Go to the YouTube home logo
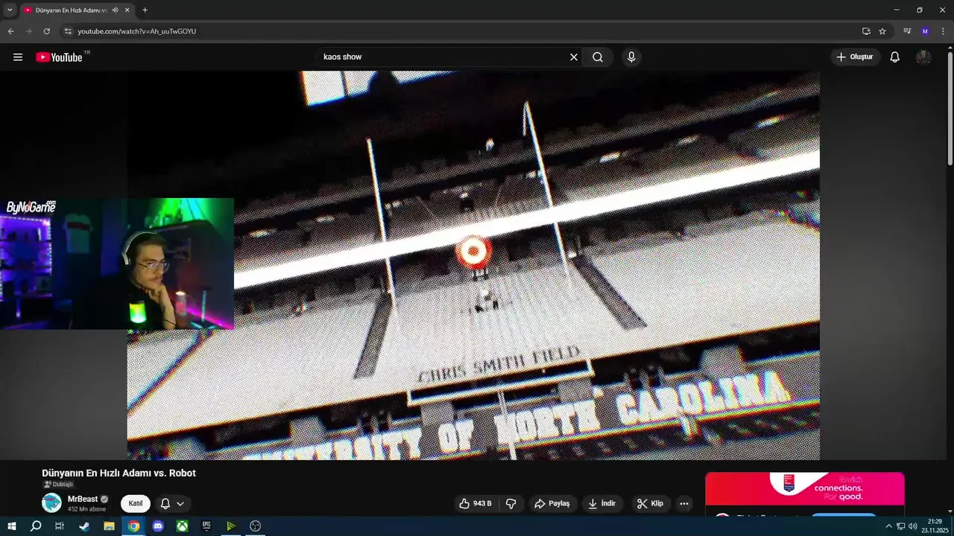 click(59, 57)
